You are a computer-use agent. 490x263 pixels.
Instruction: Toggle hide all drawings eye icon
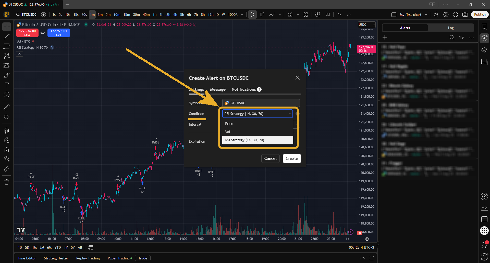tap(7, 159)
